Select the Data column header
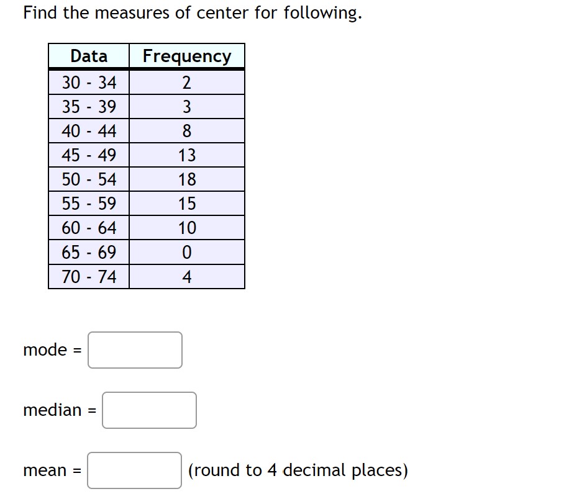This screenshot has width=564, height=499. point(88,56)
